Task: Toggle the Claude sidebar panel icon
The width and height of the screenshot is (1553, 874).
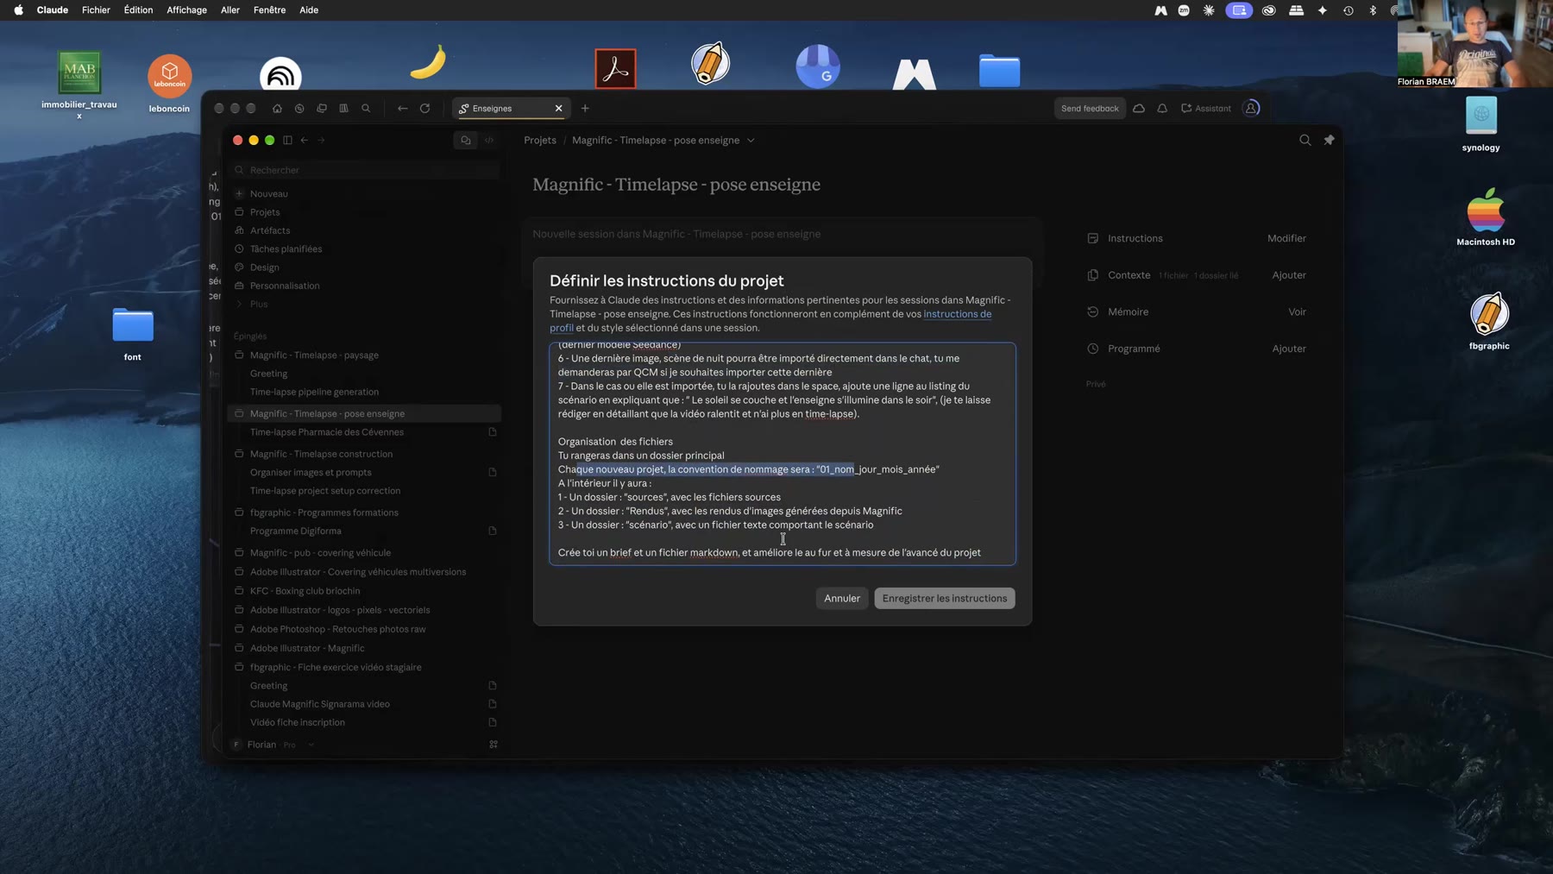Action: click(287, 140)
